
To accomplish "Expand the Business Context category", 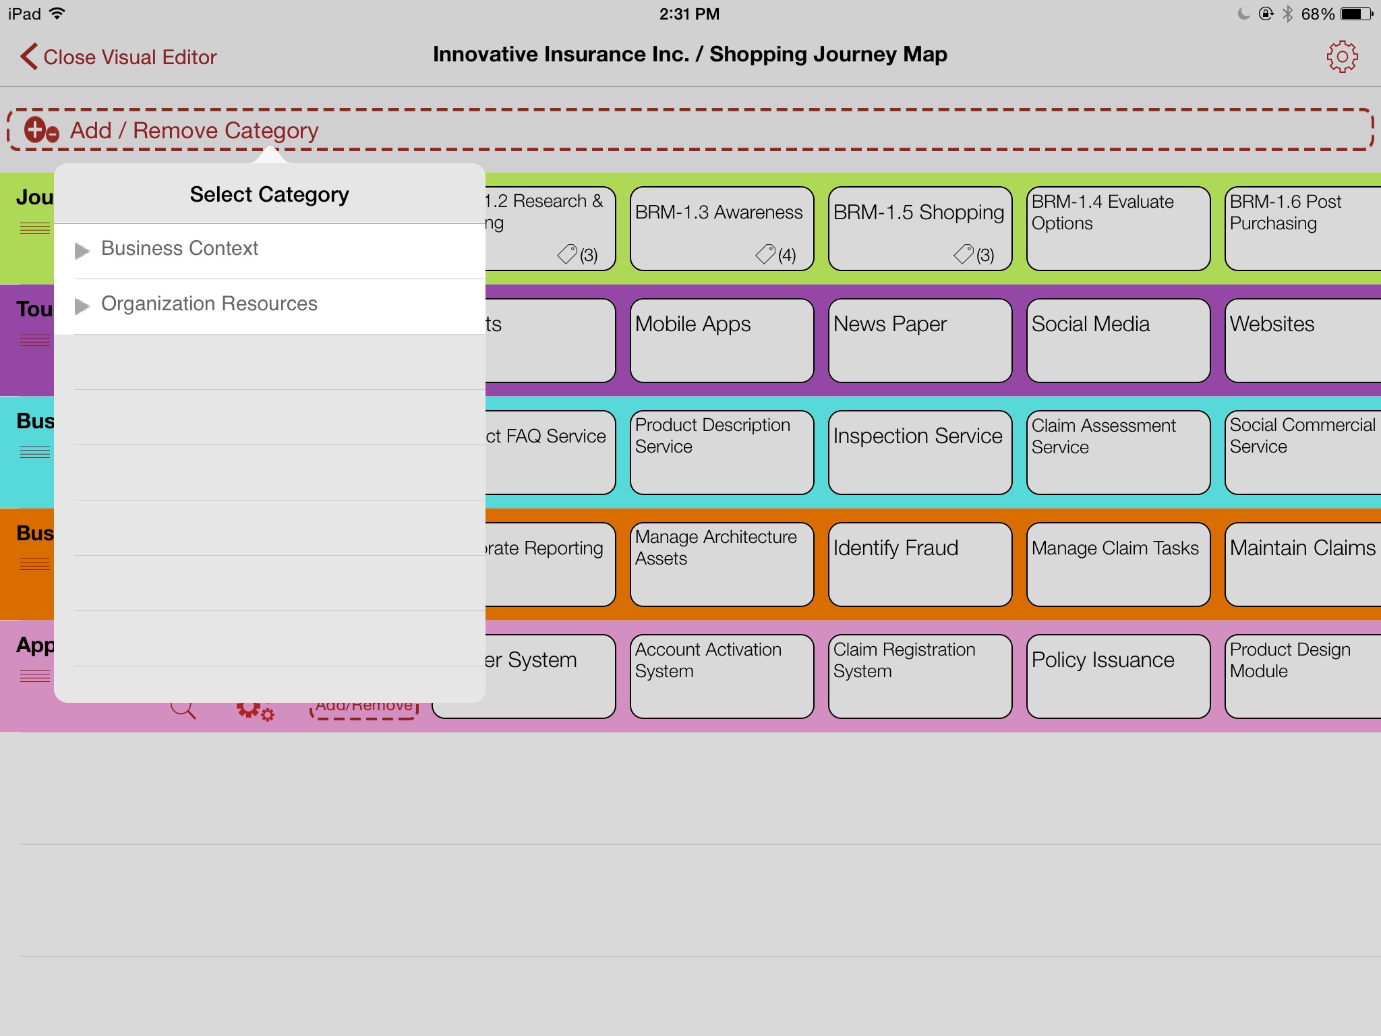I will 82,251.
